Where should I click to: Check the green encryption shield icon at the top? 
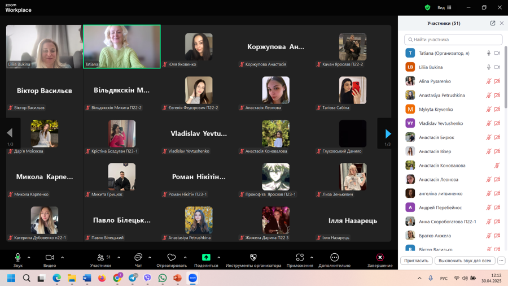tap(427, 7)
